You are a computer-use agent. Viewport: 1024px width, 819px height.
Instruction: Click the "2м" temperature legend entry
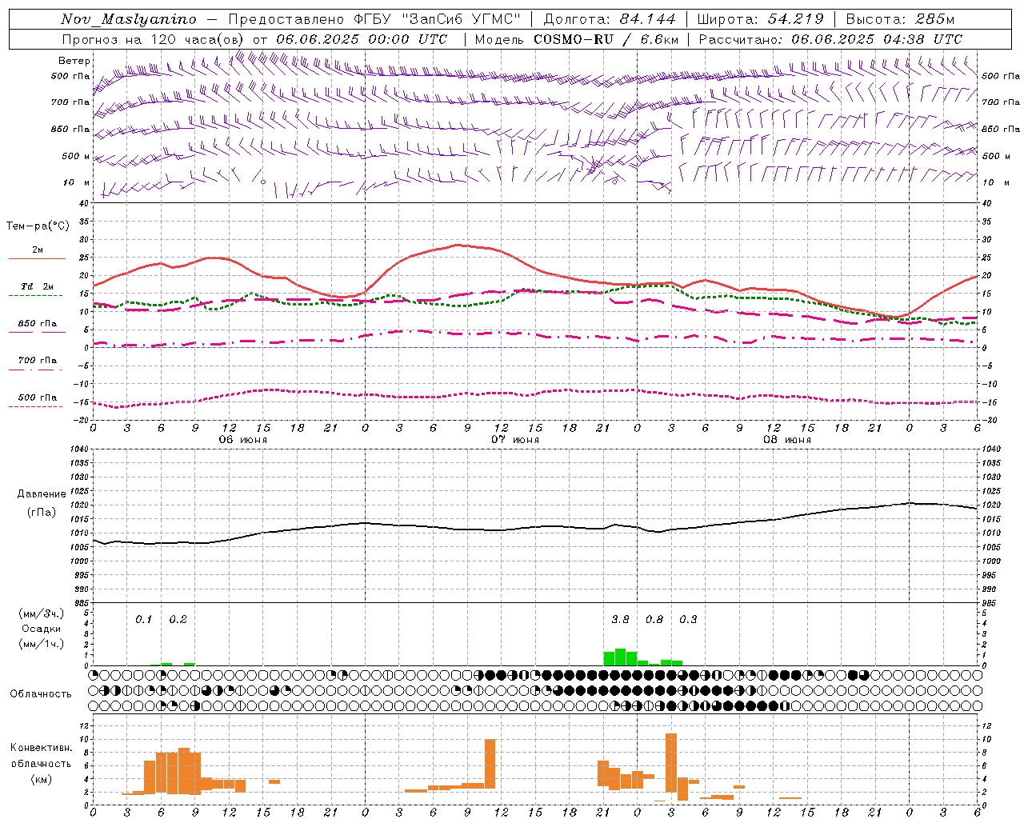click(38, 250)
